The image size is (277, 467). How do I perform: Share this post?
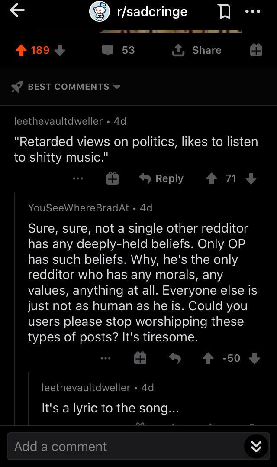tap(197, 50)
